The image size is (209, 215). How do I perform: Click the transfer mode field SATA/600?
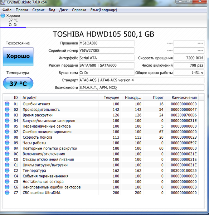107,66
